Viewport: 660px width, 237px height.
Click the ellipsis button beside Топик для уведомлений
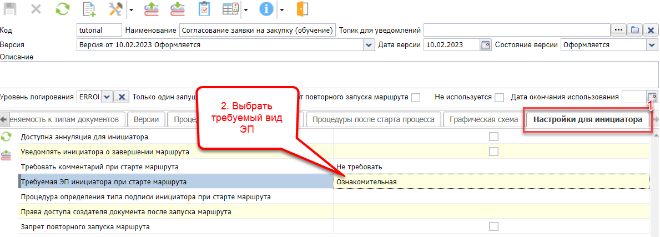[x=619, y=30]
